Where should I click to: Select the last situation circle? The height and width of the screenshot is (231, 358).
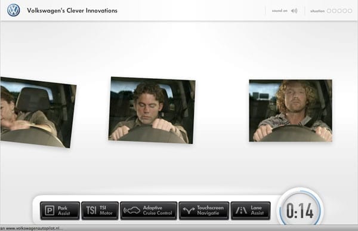pyautogui.click(x=350, y=11)
